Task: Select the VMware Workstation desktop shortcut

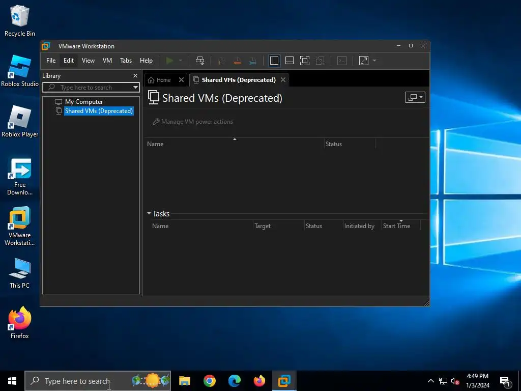Action: point(20,226)
